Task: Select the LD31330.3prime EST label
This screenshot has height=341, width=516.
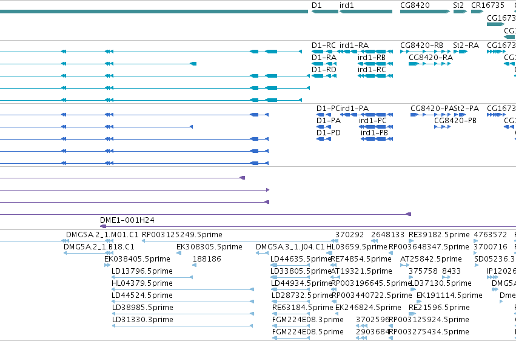Action: (142, 320)
